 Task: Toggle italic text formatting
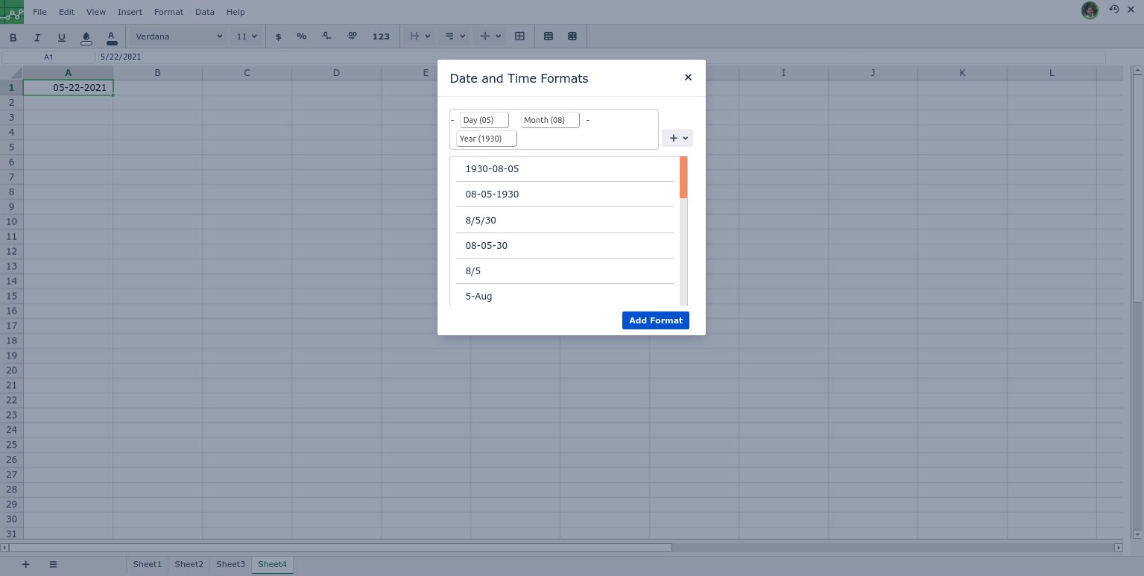tap(37, 37)
